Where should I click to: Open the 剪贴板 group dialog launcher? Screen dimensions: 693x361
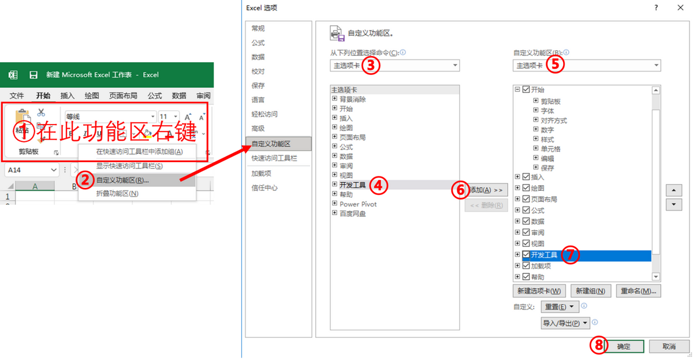point(56,152)
